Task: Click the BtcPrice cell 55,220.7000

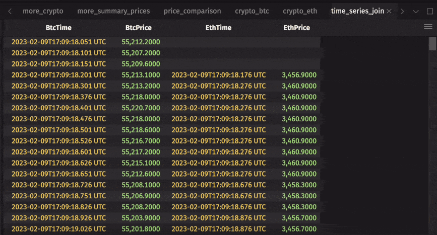Action: pos(141,108)
